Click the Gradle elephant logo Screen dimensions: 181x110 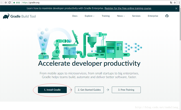pos(6,16)
